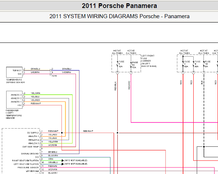
Task: Select "RED/WHT" wire label at passenger sensor pin 1
Action: coord(36,104)
